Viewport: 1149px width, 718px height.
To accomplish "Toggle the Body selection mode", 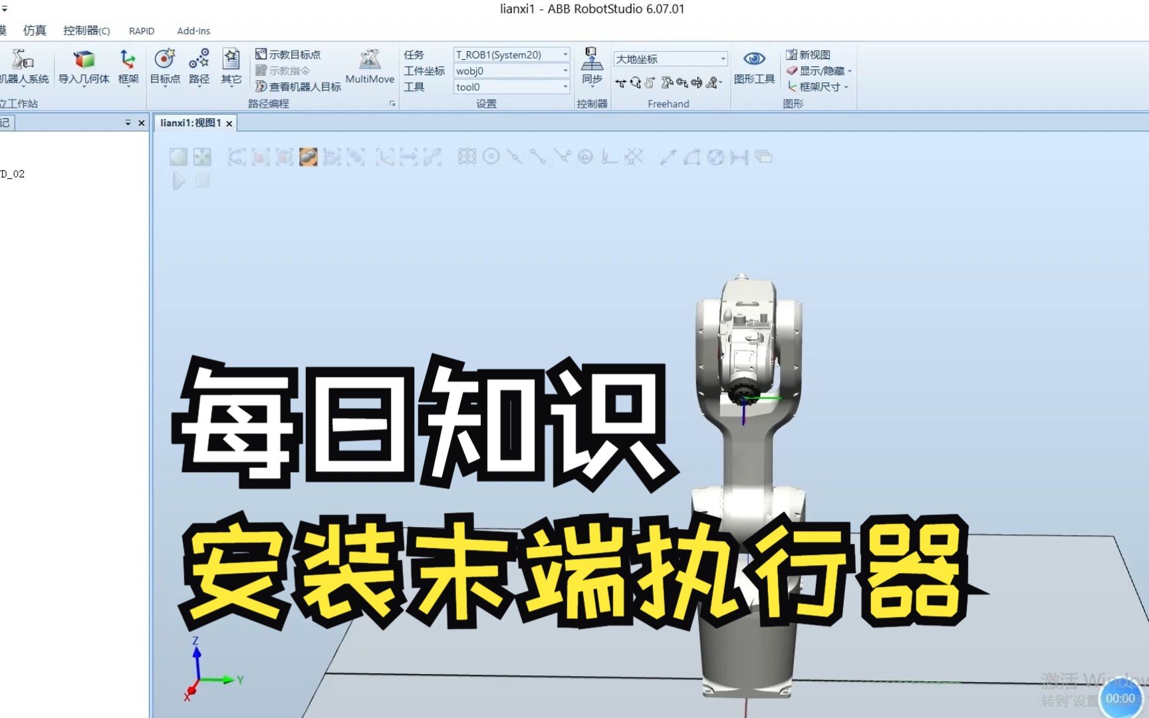I will [x=284, y=157].
